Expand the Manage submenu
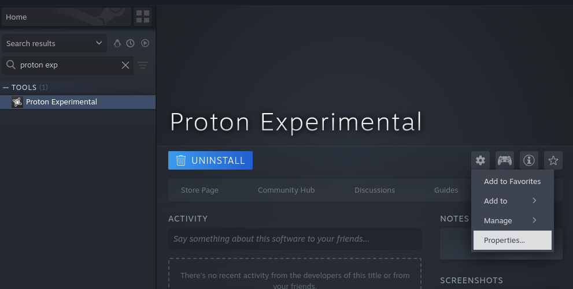This screenshot has width=573, height=289. pos(512,220)
